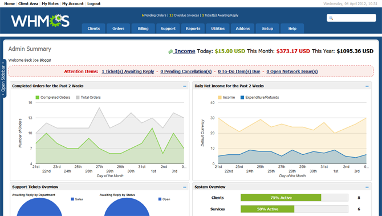Image resolution: width=382 pixels, height=216 pixels.
Task: Toggle Income legend swatch in chart
Action: (x=220, y=97)
